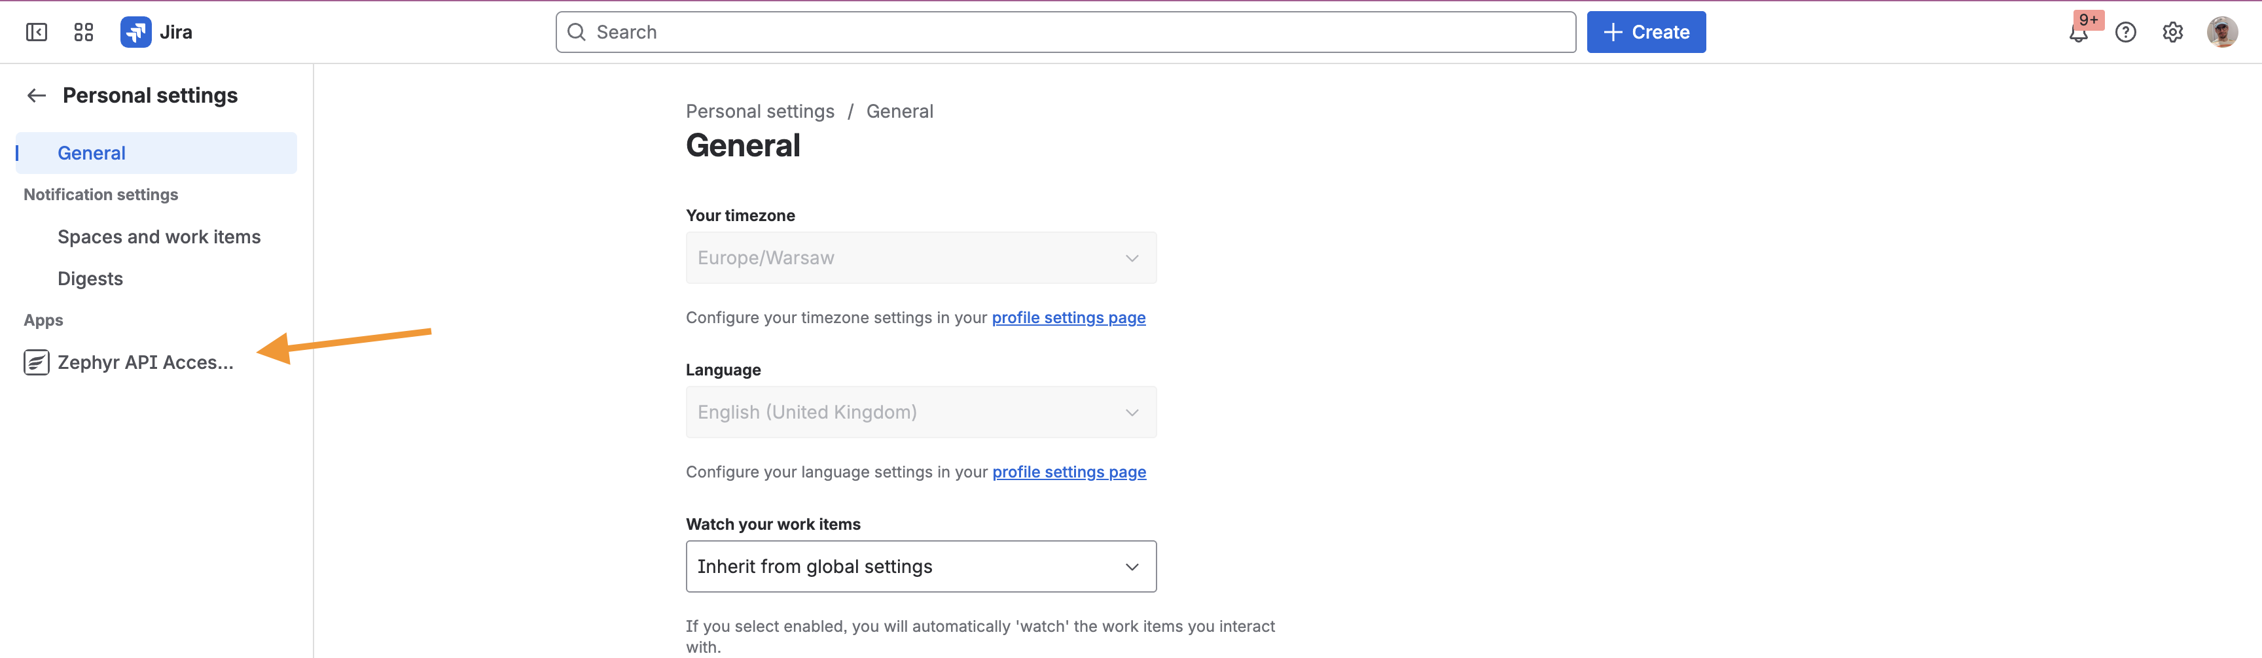
Task: Open Spaces and work items settings
Action: coord(159,237)
